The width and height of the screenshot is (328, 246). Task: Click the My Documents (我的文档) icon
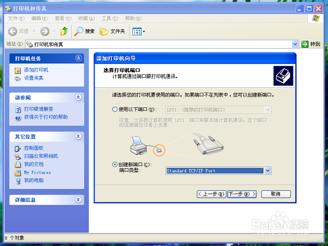18,165
